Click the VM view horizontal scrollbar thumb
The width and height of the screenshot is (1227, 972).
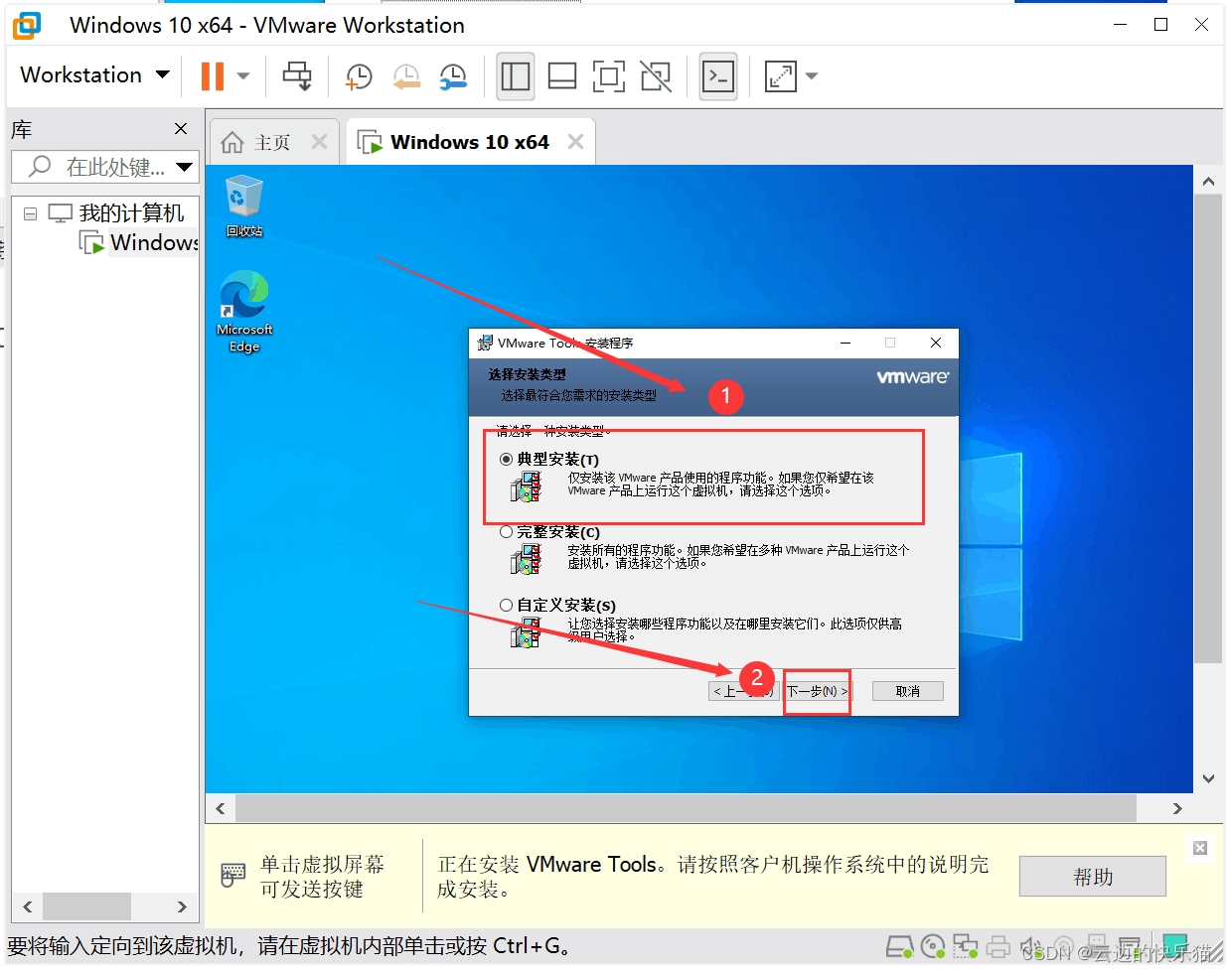point(685,808)
